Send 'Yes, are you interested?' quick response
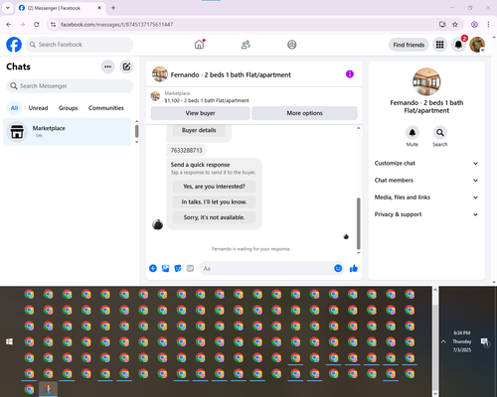497x397 pixels. coord(214,187)
